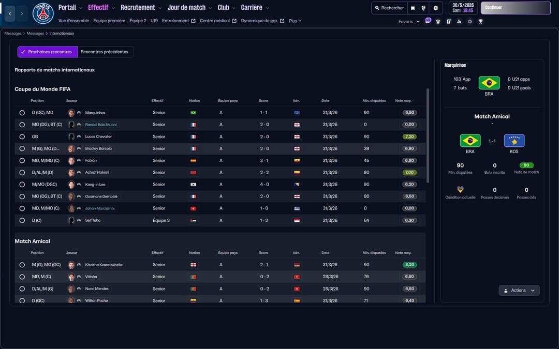The height and width of the screenshot is (349, 559).
Task: Go back with the left arrow button
Action: 10,13
